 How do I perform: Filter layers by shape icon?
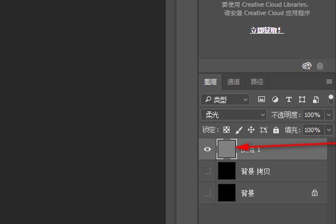tap(302, 100)
